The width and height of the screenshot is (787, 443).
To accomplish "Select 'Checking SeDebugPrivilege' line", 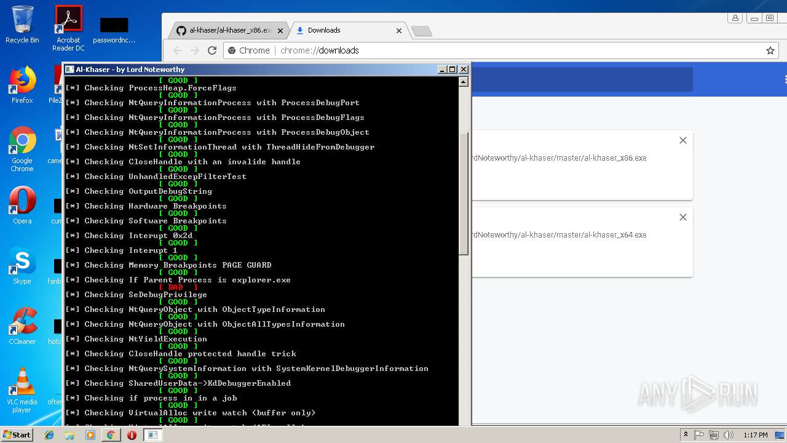I will (x=136, y=295).
